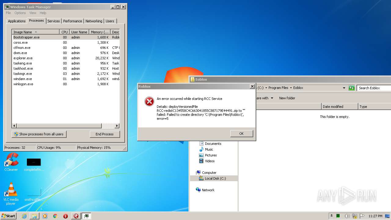Open Music library in sidebar
Image resolution: width=391 pixels, height=220 pixels.
[x=206, y=149]
